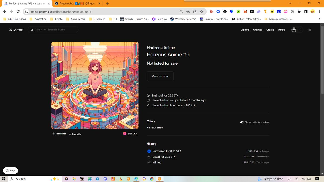Viewport: 324px width, 182px height.
Task: Open the TextNow bookmark
Action: point(160,19)
